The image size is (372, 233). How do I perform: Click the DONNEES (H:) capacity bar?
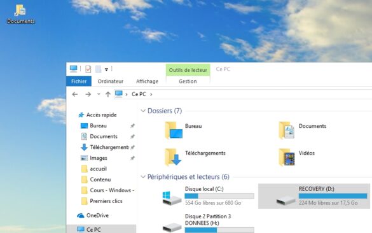coord(219,230)
